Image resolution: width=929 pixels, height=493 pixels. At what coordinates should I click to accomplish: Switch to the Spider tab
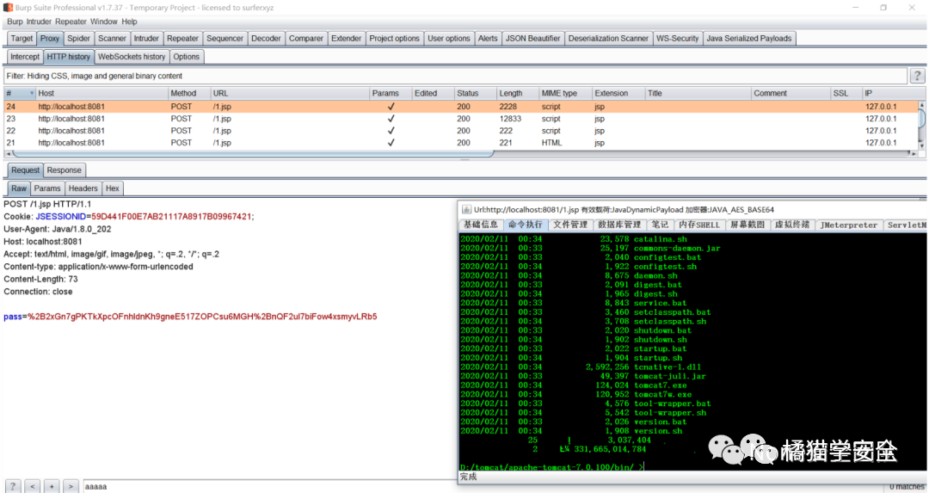(x=79, y=39)
